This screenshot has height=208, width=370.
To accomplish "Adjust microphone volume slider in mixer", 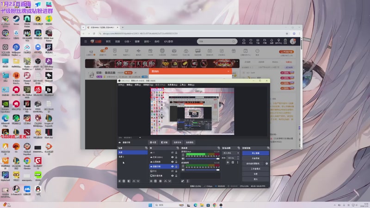I will pos(203,159).
